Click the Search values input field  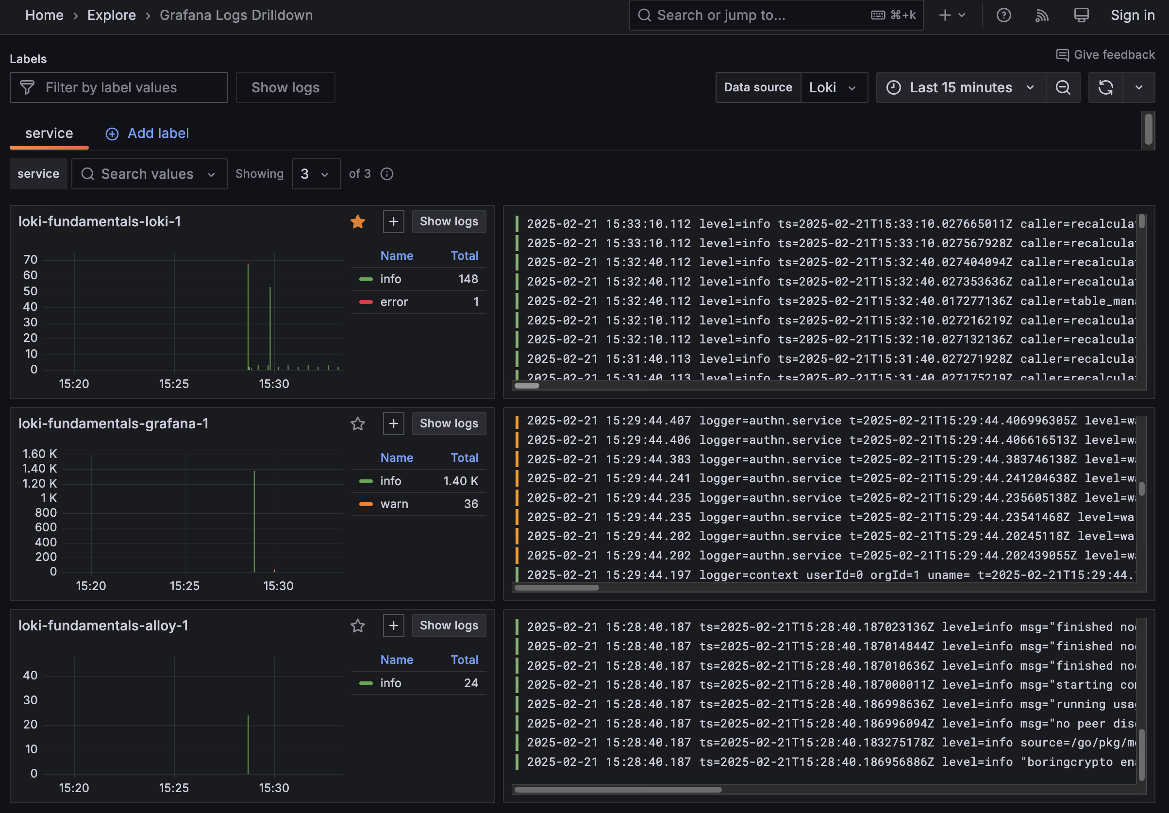point(148,174)
